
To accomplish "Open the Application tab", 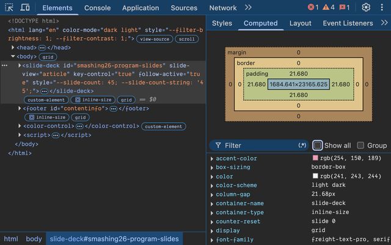I will pyautogui.click(x=141, y=8).
